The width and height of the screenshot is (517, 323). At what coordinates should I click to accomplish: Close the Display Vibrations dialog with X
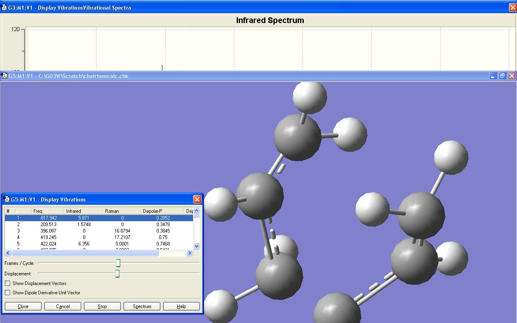pyautogui.click(x=197, y=199)
